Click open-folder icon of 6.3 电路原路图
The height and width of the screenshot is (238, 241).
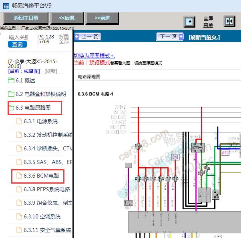point(11,108)
